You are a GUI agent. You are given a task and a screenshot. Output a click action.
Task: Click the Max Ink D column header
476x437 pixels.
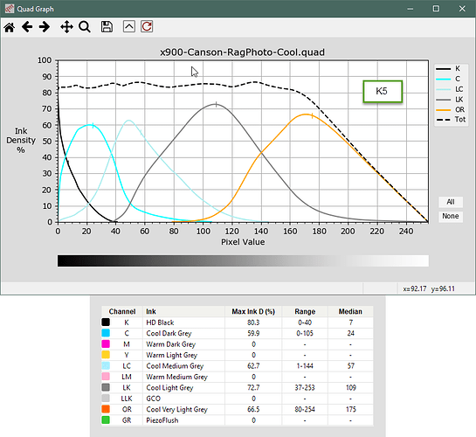pos(253,311)
